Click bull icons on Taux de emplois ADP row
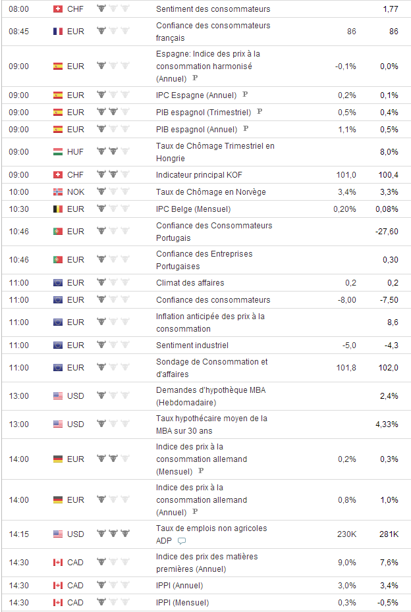This screenshot has height=612, width=411. click(x=113, y=534)
